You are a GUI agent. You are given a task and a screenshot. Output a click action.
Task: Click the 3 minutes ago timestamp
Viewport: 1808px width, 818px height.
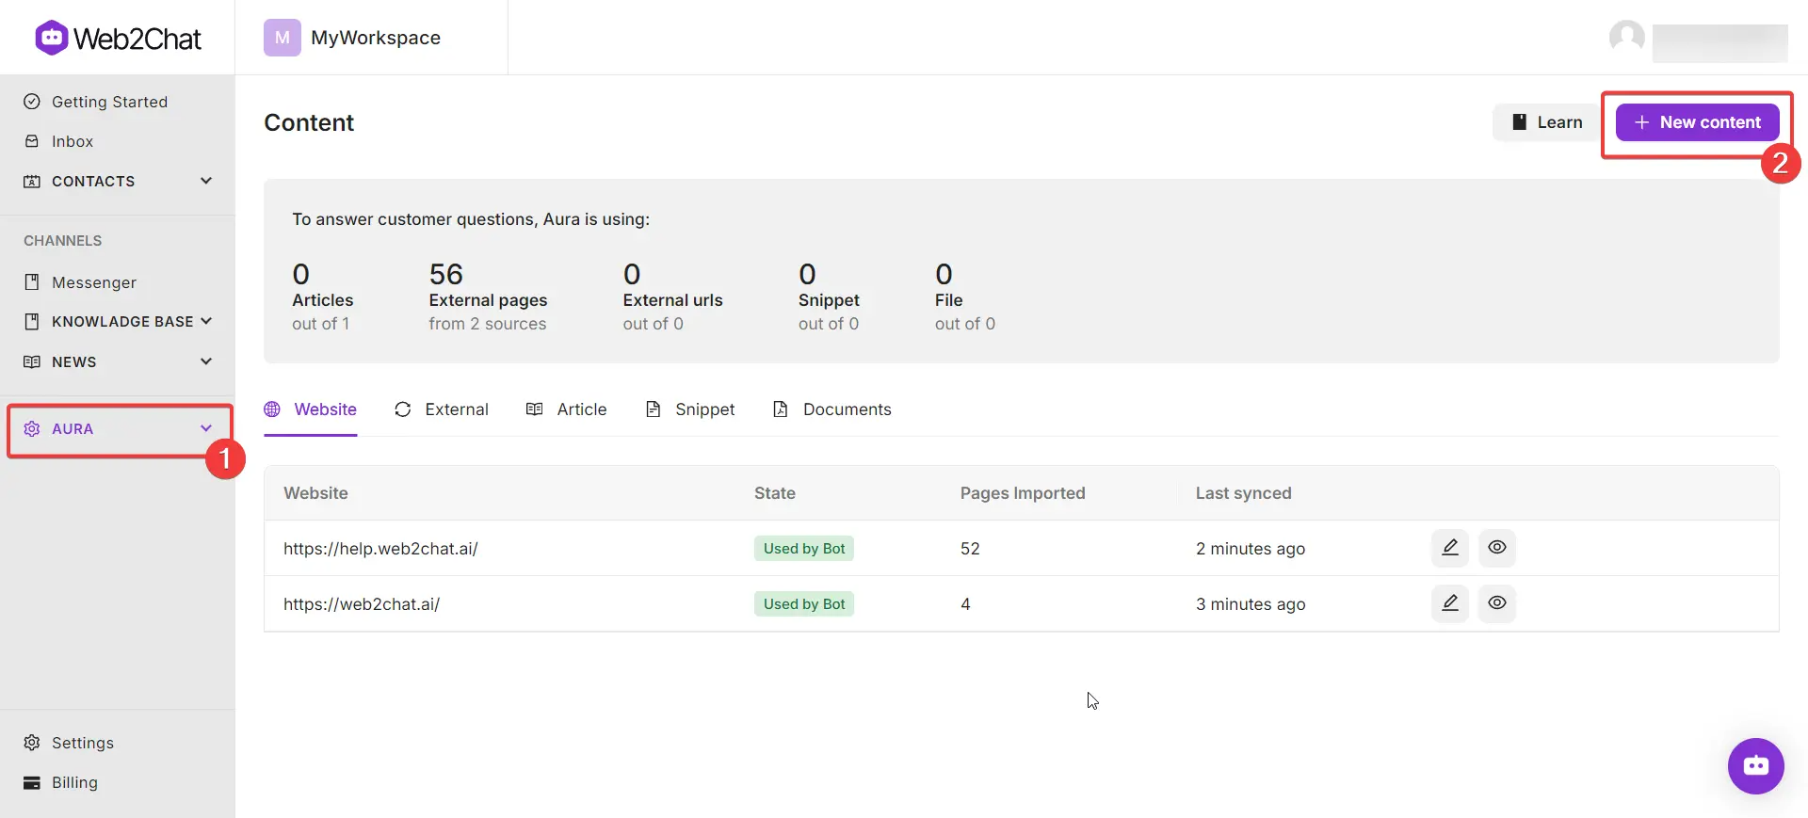(x=1251, y=604)
